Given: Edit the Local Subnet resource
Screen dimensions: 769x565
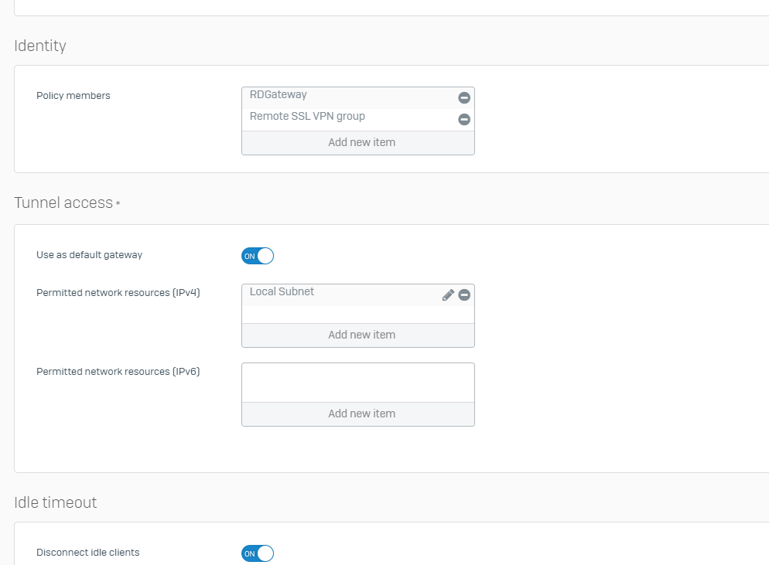Looking at the screenshot, I should pyautogui.click(x=448, y=295).
